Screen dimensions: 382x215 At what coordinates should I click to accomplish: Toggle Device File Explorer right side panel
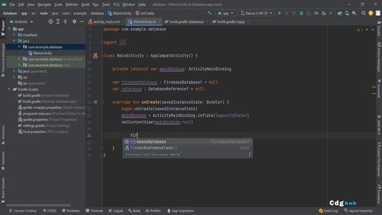click(379, 159)
